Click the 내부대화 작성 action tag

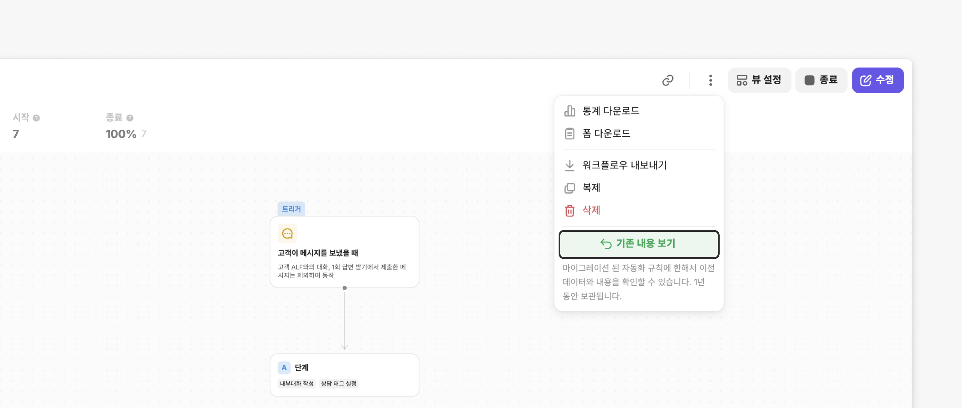[x=297, y=384]
